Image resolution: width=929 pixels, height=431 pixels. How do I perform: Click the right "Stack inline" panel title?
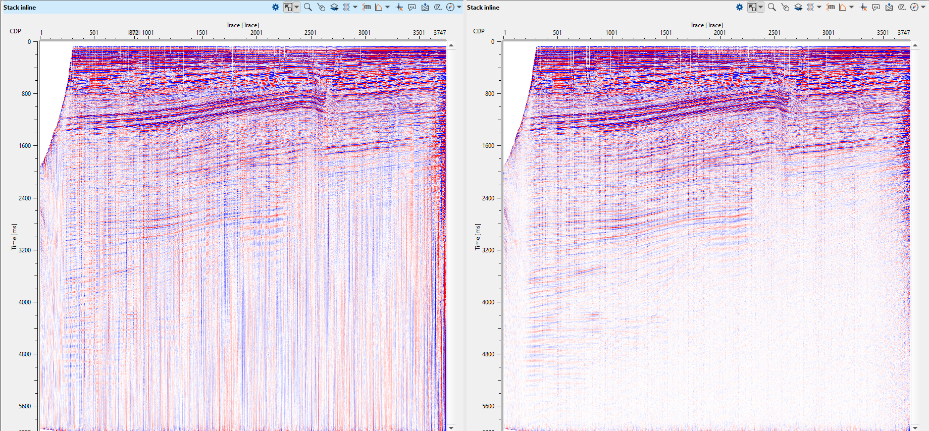(x=483, y=7)
